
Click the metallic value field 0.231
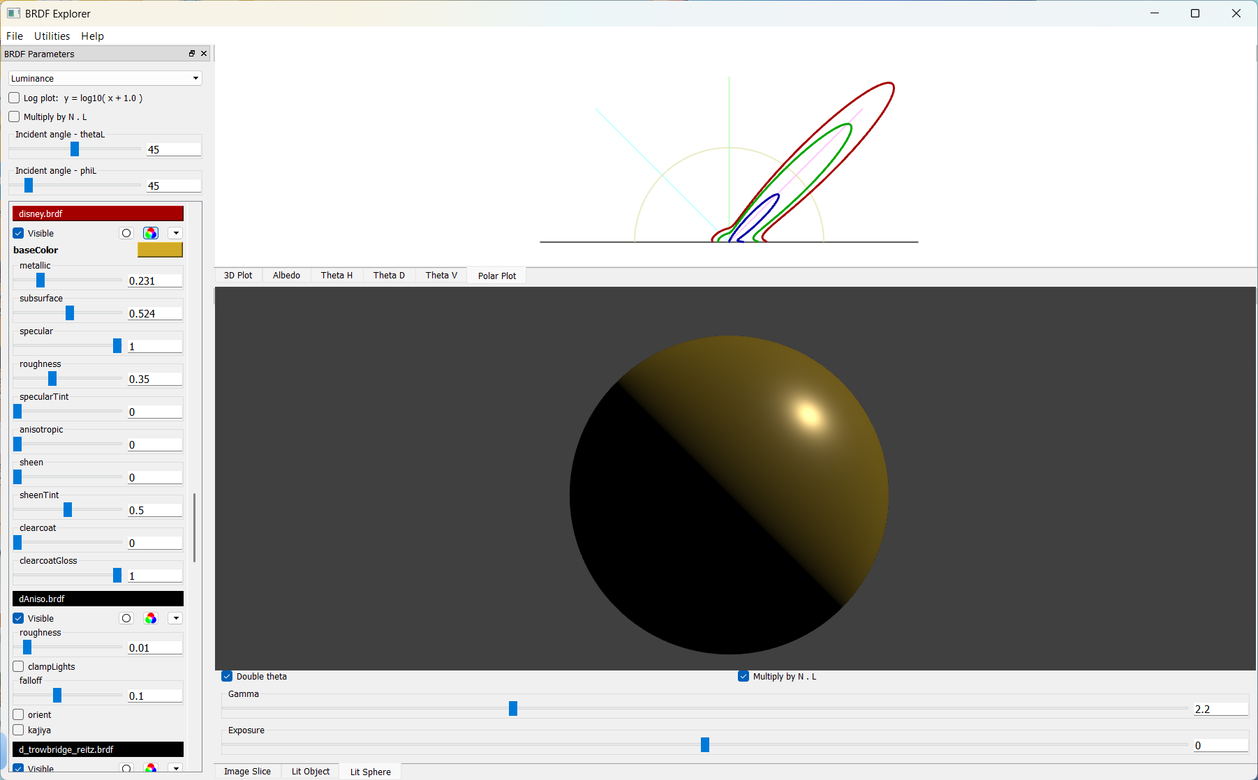(x=155, y=280)
